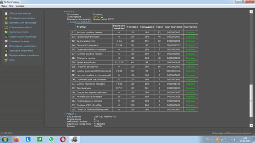This screenshot has height=143, width=255.
Task: Click the vertical scrollbar thumb
Action: [x=251, y=101]
